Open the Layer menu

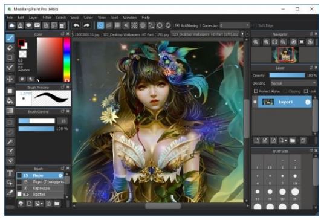(x=33, y=18)
